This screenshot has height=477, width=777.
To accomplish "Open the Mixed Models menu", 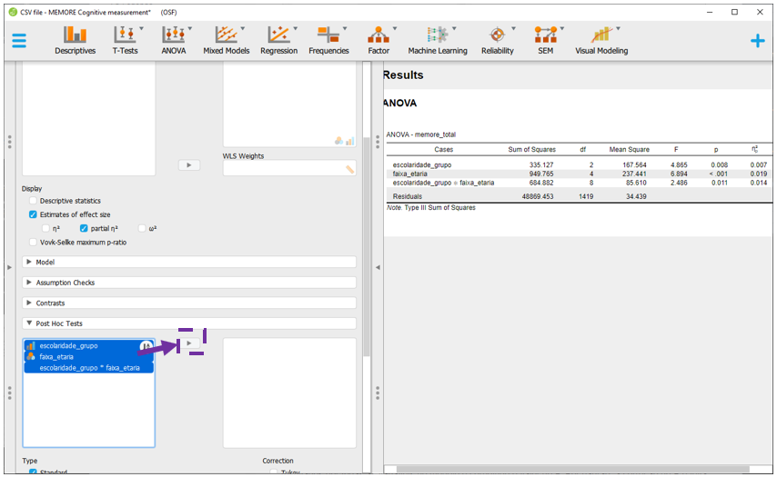I will coord(226,40).
